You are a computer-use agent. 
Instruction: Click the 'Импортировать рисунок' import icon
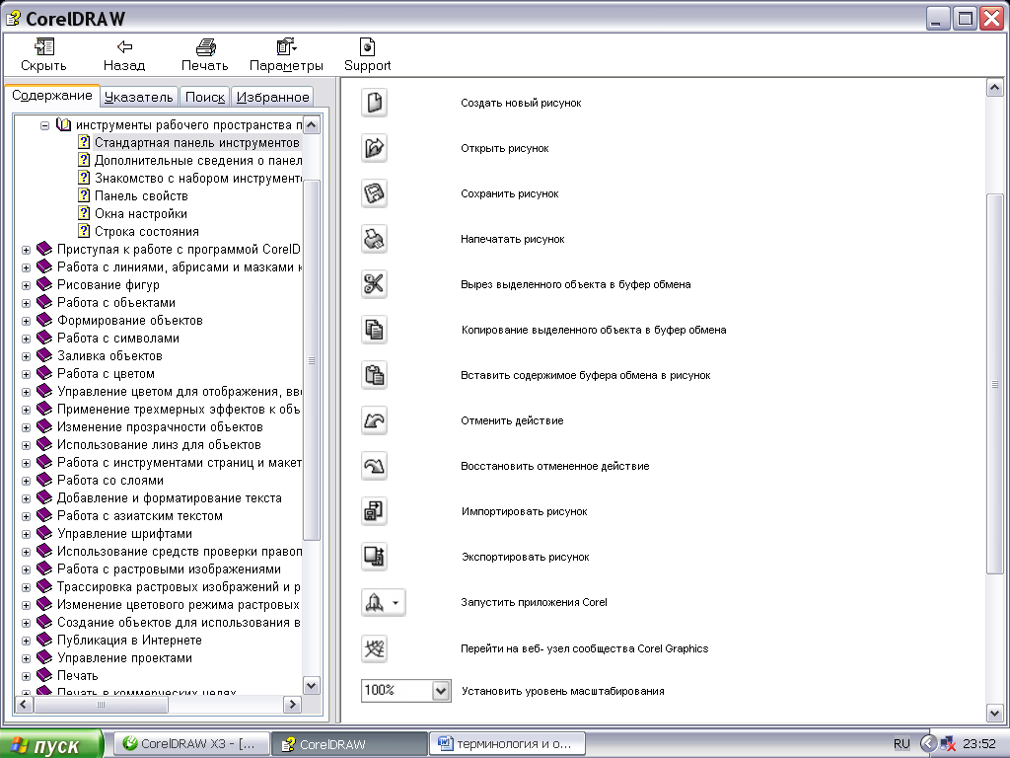coord(374,511)
